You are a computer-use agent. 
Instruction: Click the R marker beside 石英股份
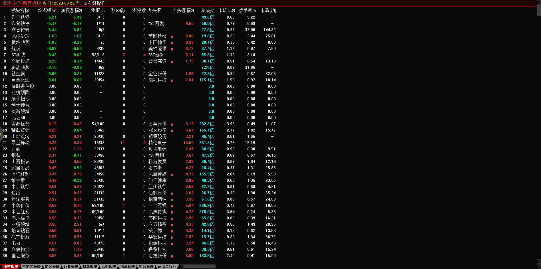point(172,125)
